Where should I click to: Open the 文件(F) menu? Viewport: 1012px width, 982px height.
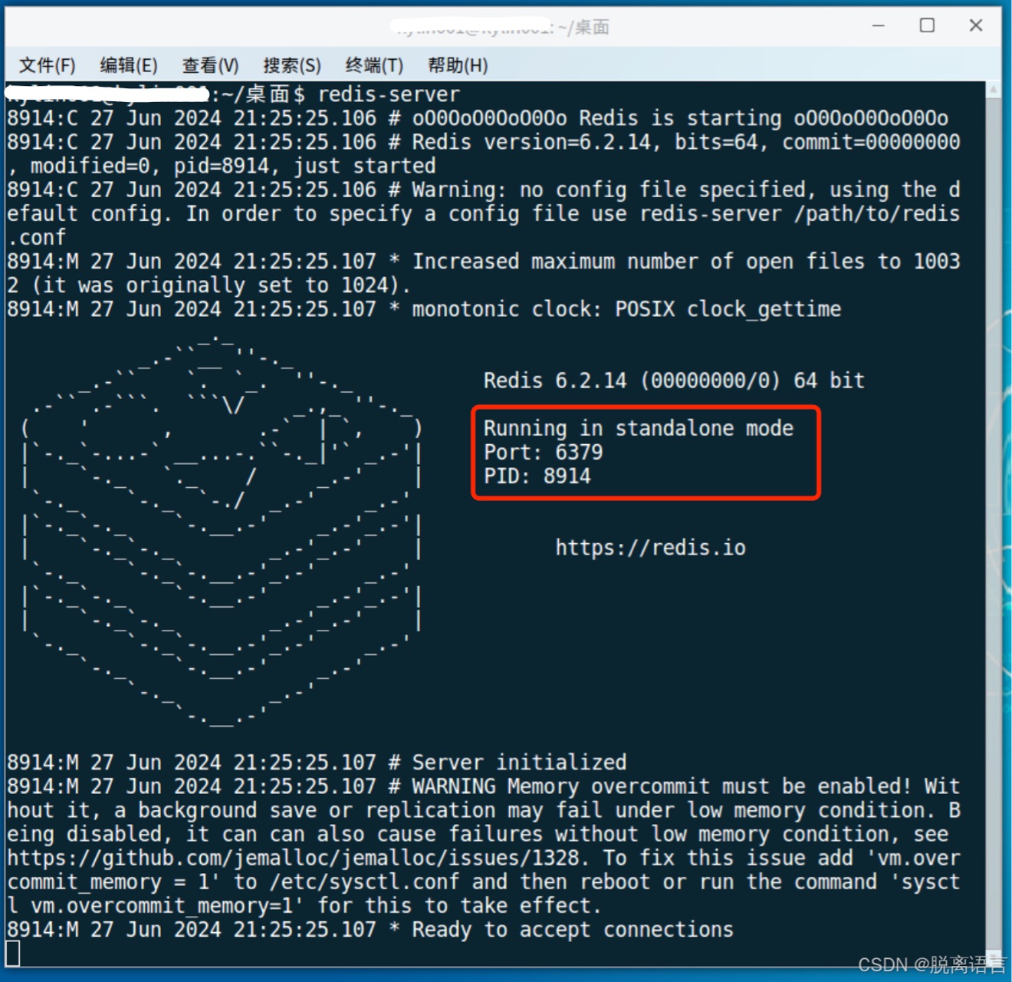[x=48, y=65]
